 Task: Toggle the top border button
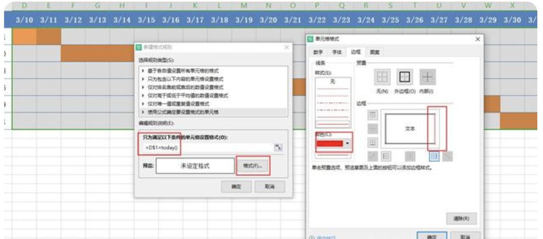pyautogui.click(x=373, y=115)
